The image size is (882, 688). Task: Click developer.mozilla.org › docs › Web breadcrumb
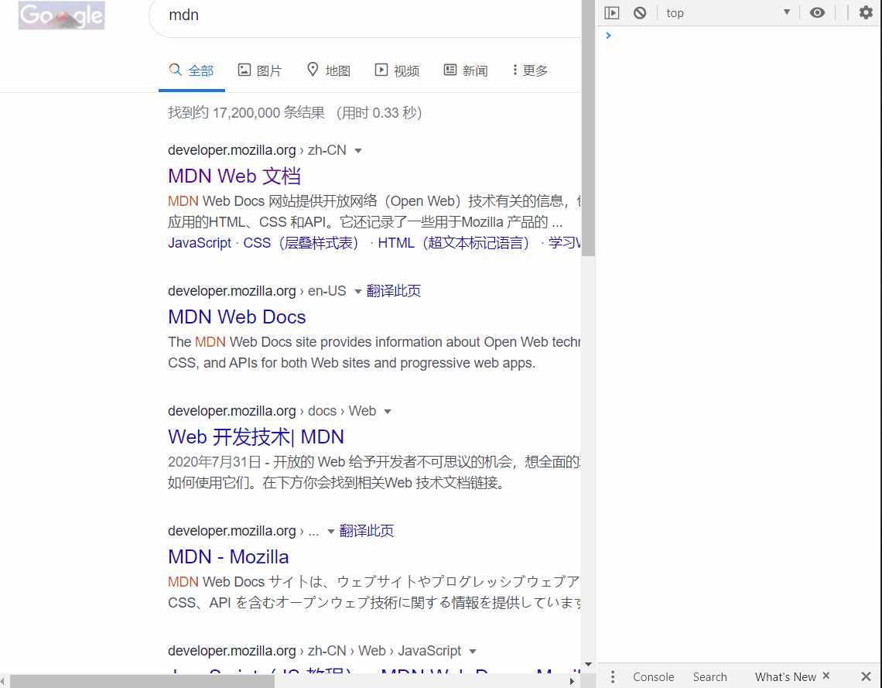272,411
